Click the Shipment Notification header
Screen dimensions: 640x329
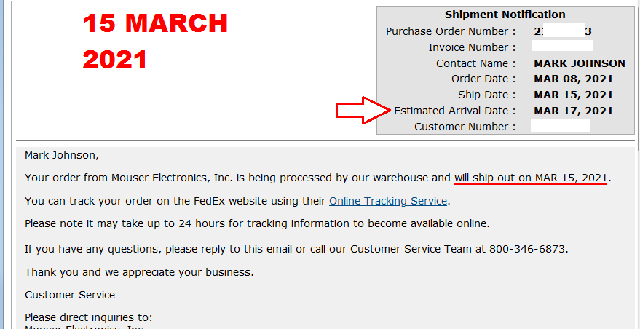tap(505, 15)
